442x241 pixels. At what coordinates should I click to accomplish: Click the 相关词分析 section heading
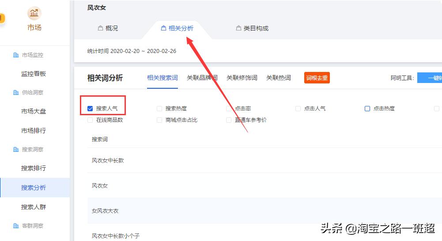point(105,78)
